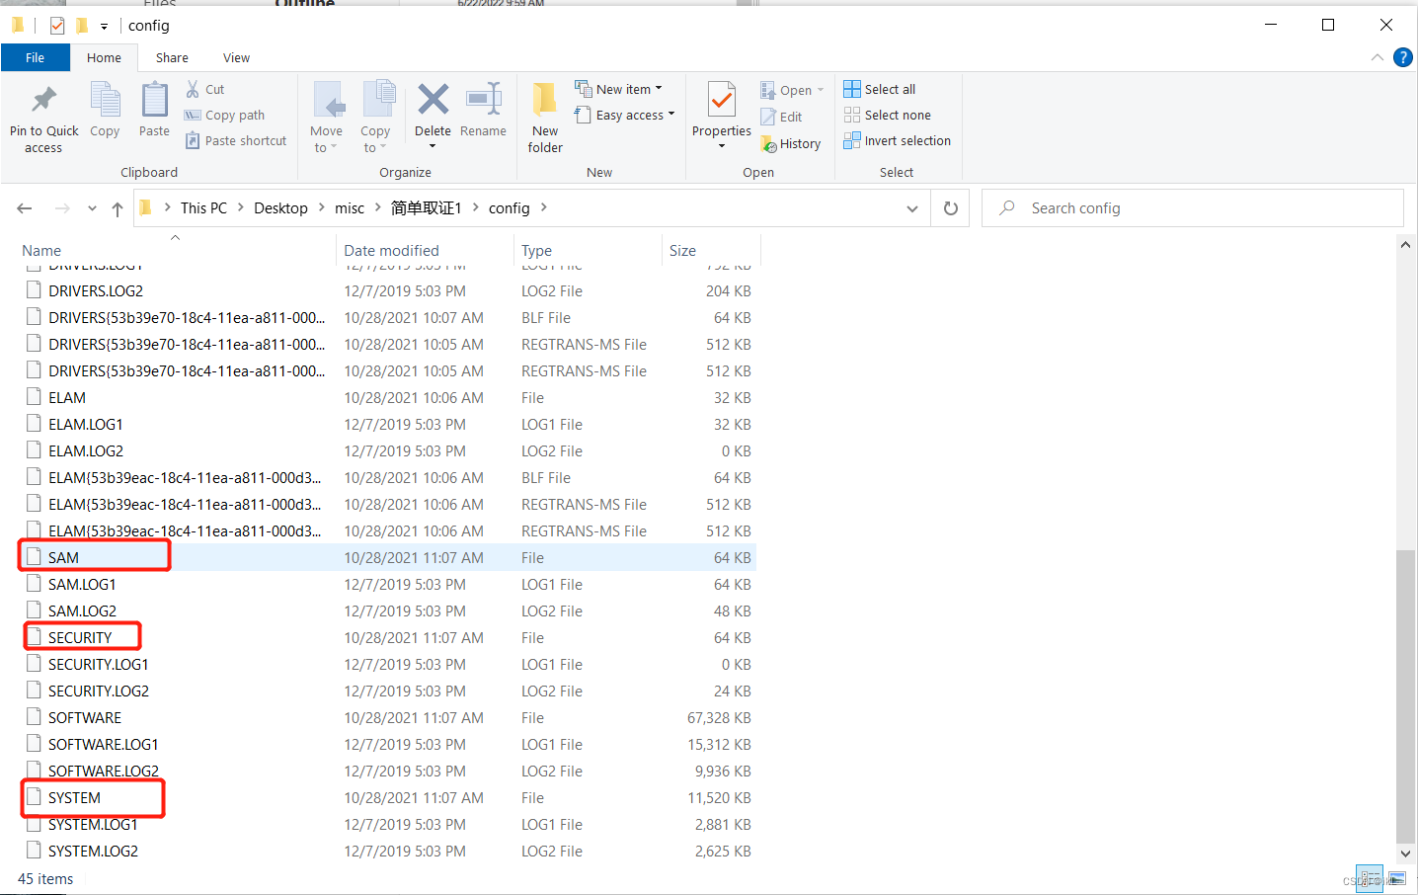Expand the Open dropdown

[x=820, y=90]
